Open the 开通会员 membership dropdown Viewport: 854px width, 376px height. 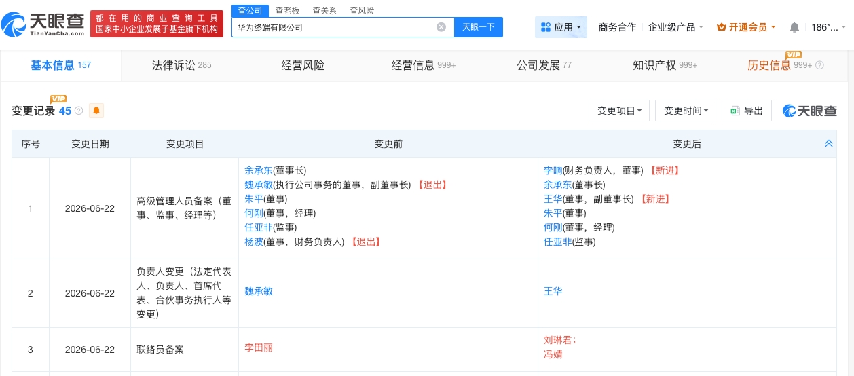coord(747,27)
